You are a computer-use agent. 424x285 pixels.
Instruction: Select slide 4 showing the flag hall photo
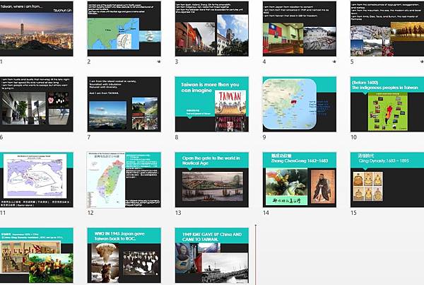click(300, 29)
